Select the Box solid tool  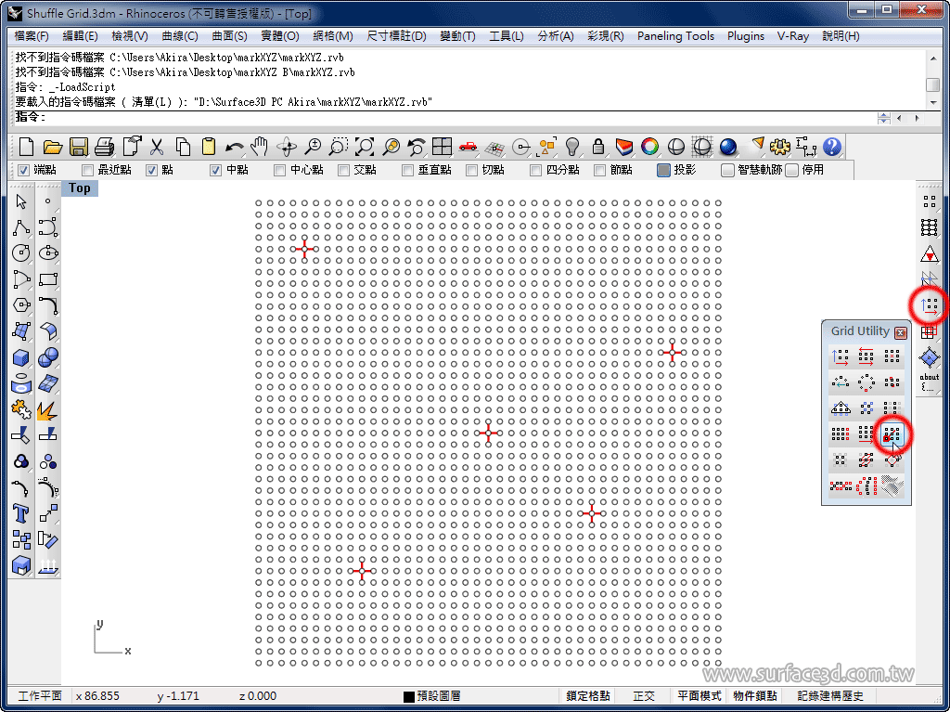click(x=22, y=357)
